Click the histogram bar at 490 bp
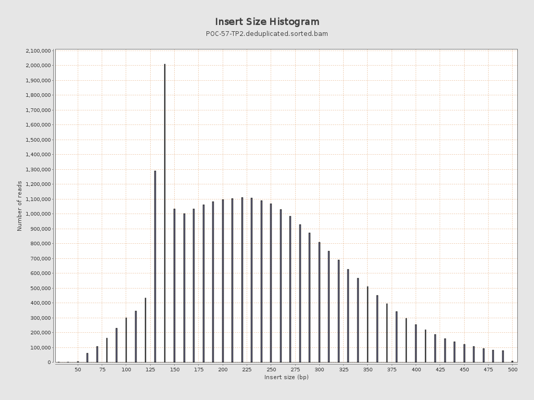This screenshot has height=400, width=534. [x=503, y=356]
